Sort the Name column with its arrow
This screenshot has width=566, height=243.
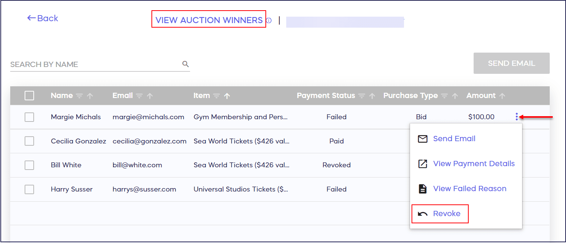tap(90, 96)
